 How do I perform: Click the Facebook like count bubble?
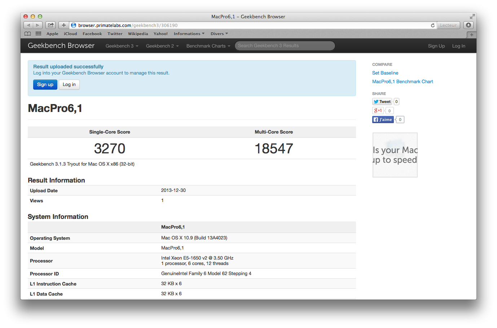400,120
